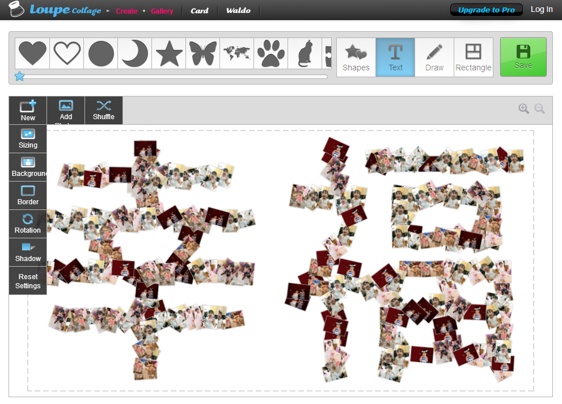Go to the Card section
Screen dimensions: 562x404
tap(200, 11)
